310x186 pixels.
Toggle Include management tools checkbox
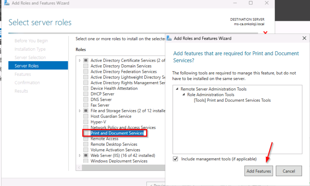click(175, 159)
